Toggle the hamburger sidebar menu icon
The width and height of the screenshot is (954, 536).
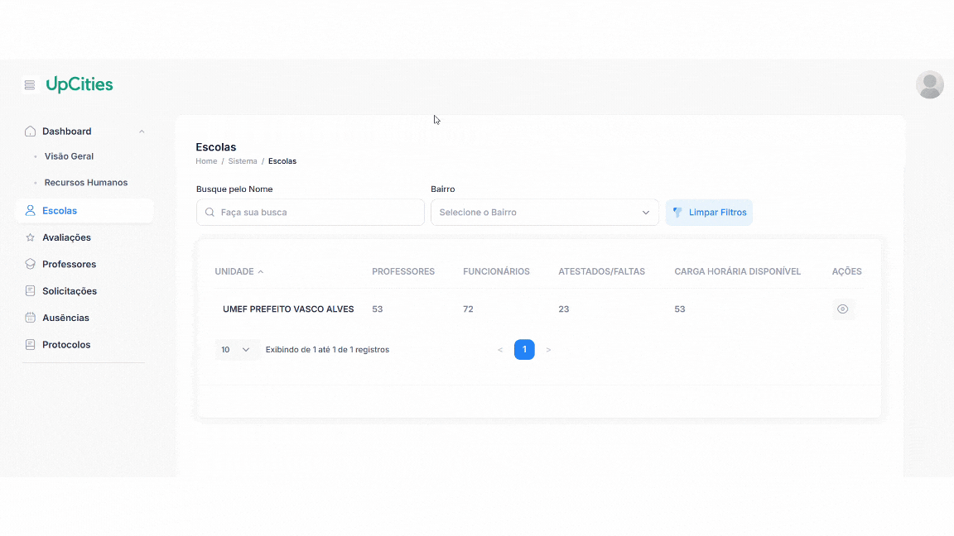point(29,85)
